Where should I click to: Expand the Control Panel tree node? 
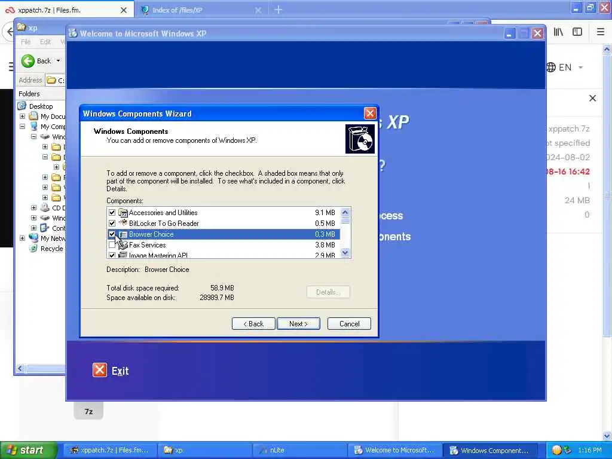33,228
